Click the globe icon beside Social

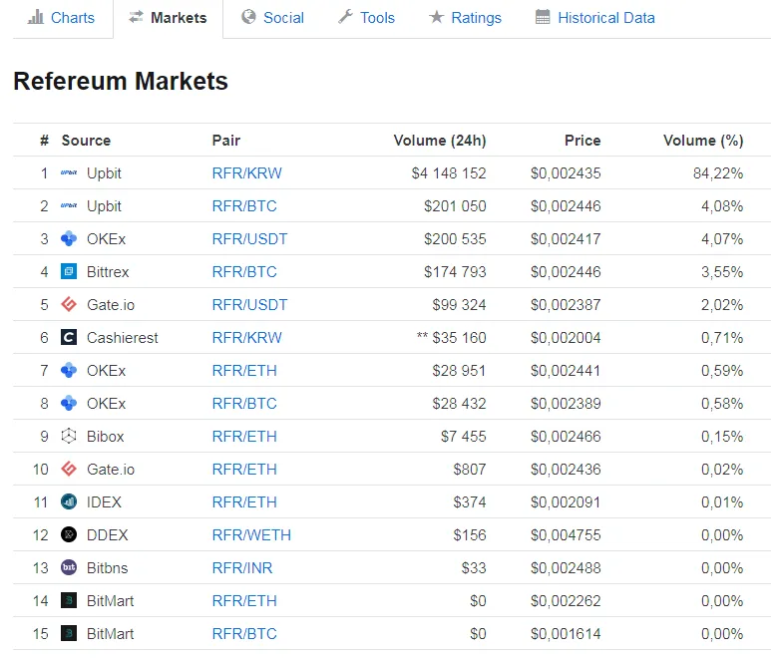point(248,17)
